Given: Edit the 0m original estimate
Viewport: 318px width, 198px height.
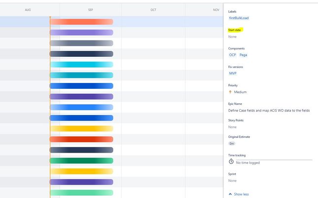Looking at the screenshot, I should (232, 144).
